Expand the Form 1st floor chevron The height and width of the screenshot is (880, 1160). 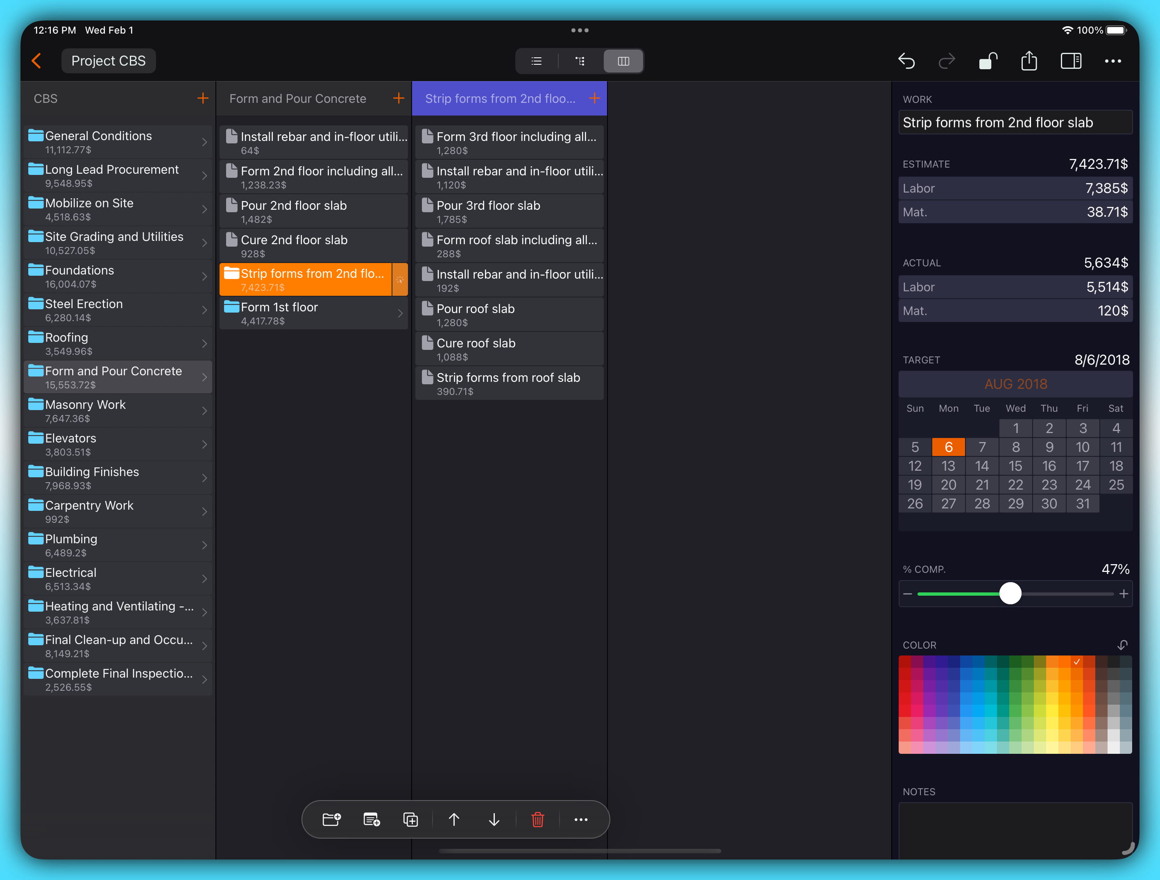[400, 313]
